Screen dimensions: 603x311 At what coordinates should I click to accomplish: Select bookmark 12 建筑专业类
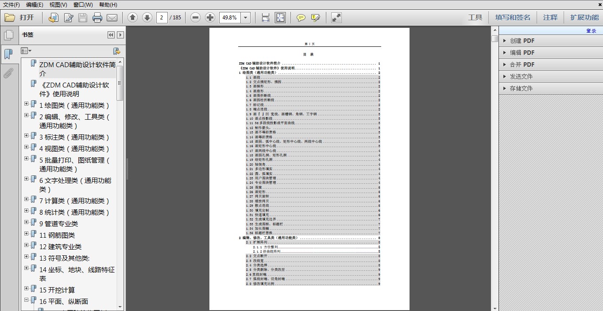coord(60,247)
